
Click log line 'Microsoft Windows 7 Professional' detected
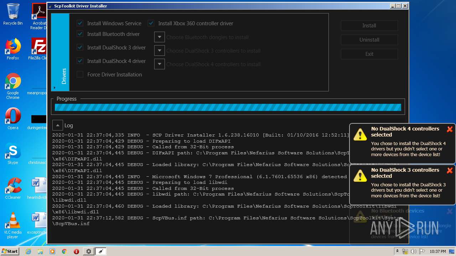[199, 177]
